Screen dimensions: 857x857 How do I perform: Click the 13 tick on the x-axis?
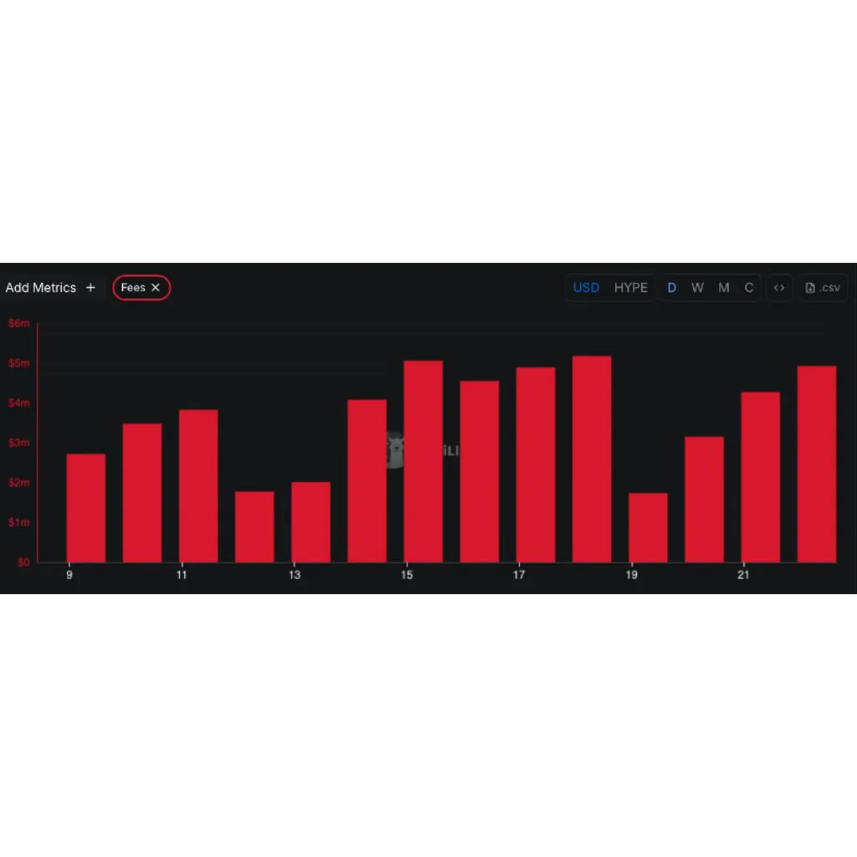[295, 575]
